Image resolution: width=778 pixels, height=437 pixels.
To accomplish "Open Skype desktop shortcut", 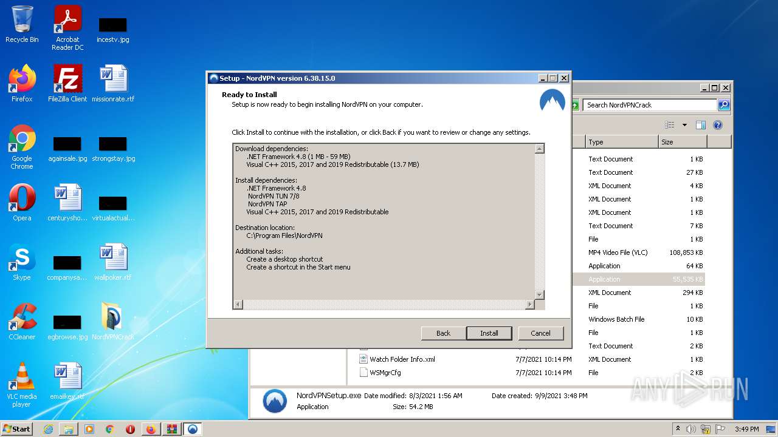I will (x=22, y=262).
